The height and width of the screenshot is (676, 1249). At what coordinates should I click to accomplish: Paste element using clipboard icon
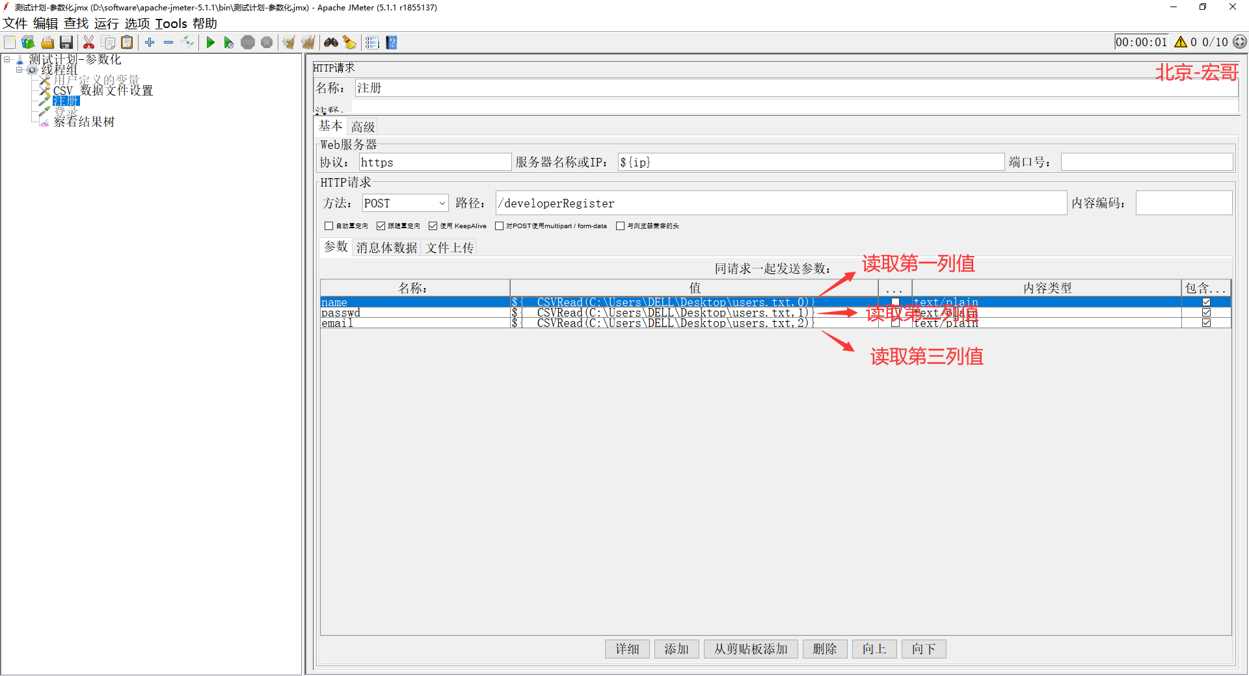pyautogui.click(x=127, y=42)
